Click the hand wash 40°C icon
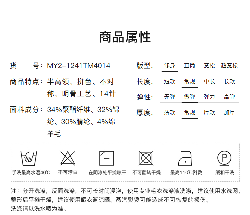The image size is (250, 215). tap(29, 158)
